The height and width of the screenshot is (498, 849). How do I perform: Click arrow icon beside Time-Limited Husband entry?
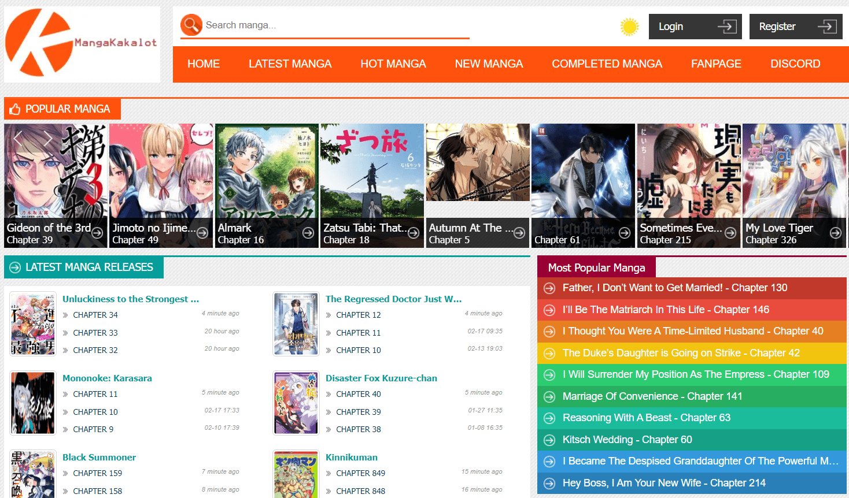tap(549, 332)
